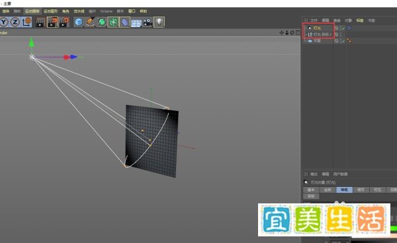The width and height of the screenshot is (397, 243).
Task: Toggle layer square for 平面 row
Action: [337, 41]
